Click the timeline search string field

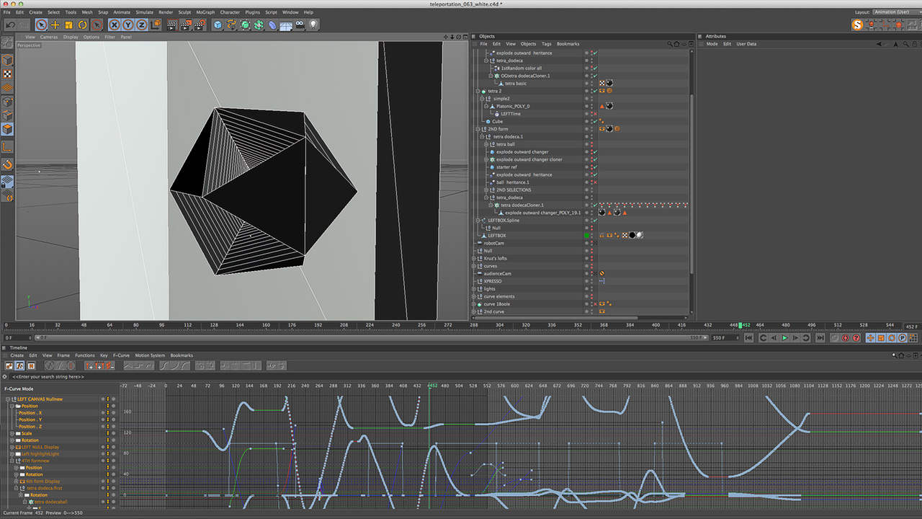(48, 376)
